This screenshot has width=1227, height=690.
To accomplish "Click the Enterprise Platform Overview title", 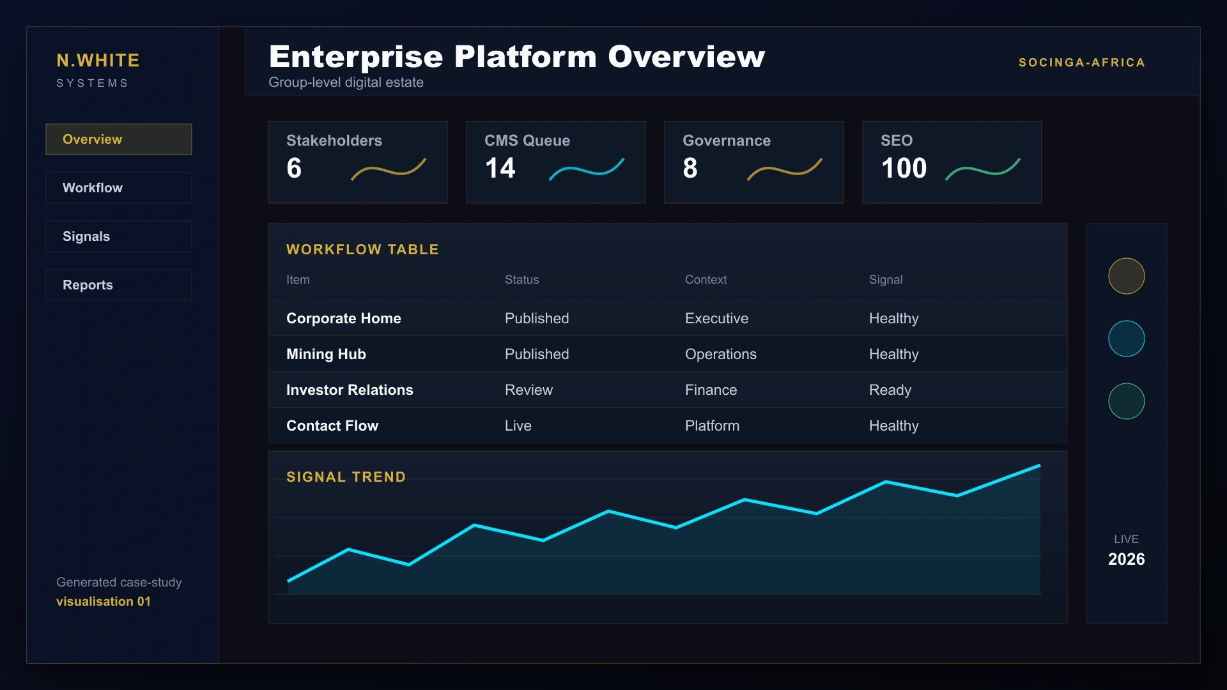I will point(517,56).
